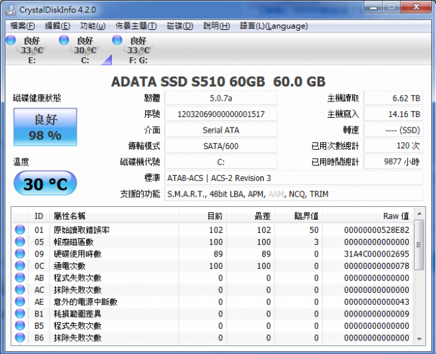
Task: Click the attribute list scroll up arrow
Action: [420, 214]
